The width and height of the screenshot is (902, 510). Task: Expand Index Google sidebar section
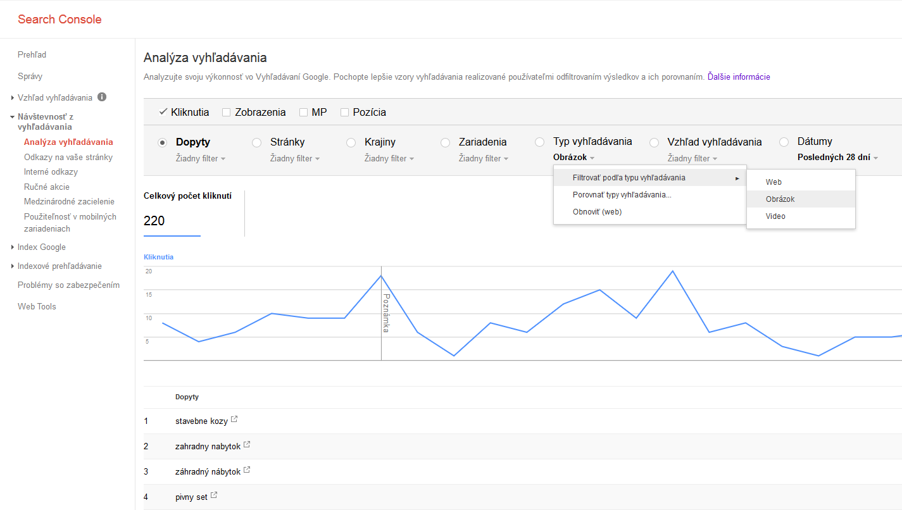click(x=41, y=247)
